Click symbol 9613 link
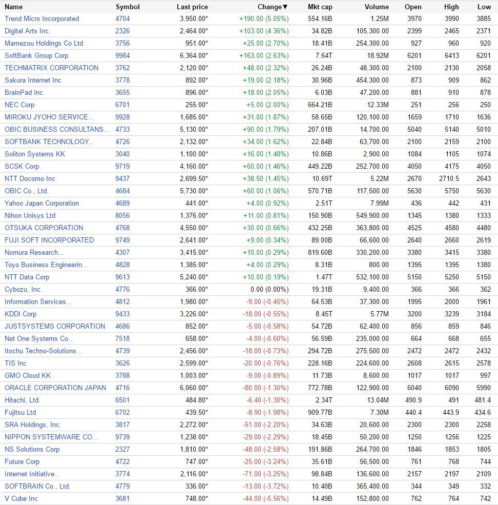The width and height of the screenshot is (498, 505). 122,277
